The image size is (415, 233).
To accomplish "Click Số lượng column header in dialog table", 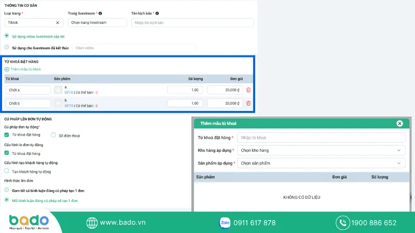I will click(x=380, y=177).
